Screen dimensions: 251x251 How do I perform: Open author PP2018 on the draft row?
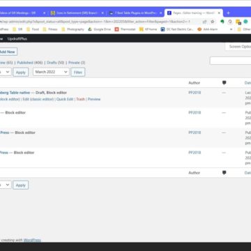click(195, 93)
